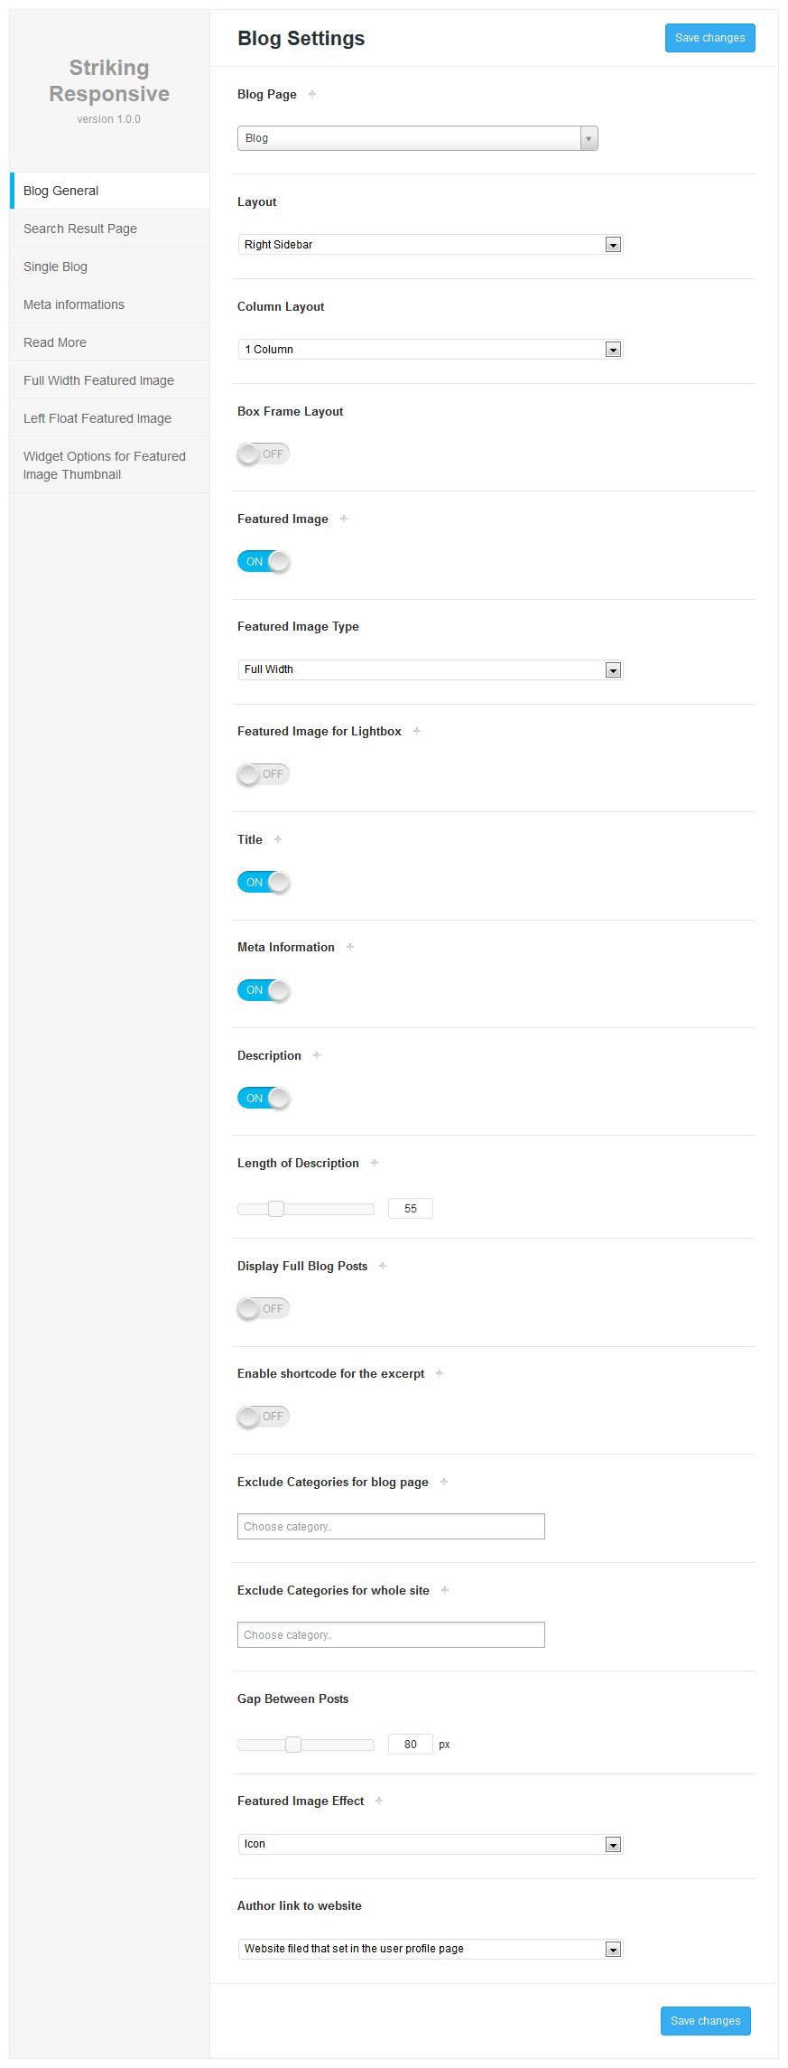Click the plus help icon beside Blog Page
Screen dimensions: 788x2068
pyautogui.click(x=312, y=94)
